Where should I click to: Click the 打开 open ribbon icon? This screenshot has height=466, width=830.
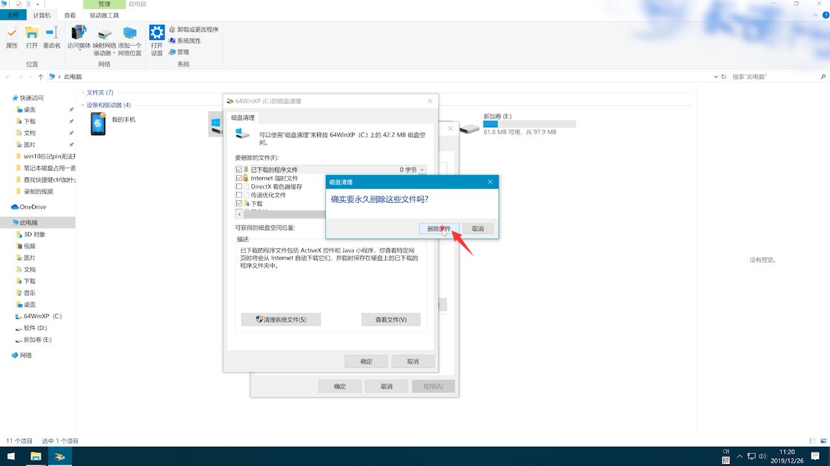pos(32,37)
